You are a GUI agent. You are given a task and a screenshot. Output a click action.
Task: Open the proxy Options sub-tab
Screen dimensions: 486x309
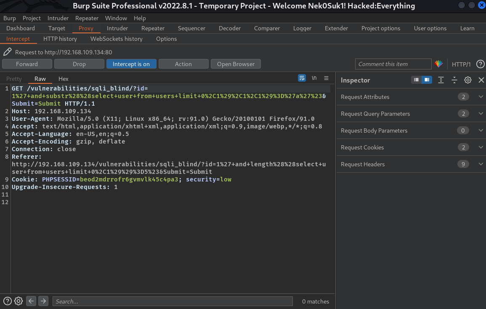167,39
